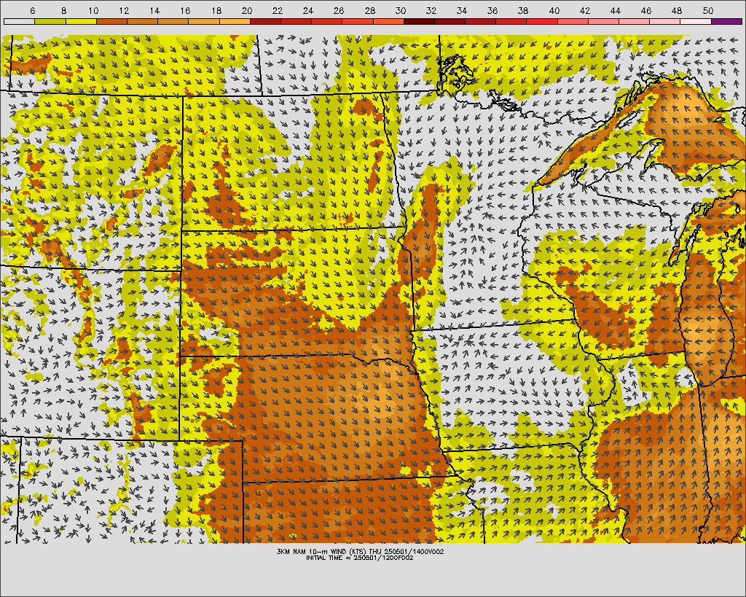Click the dark red 20–22 knot swatch
Screen dimensions: 746x597
coord(265,21)
